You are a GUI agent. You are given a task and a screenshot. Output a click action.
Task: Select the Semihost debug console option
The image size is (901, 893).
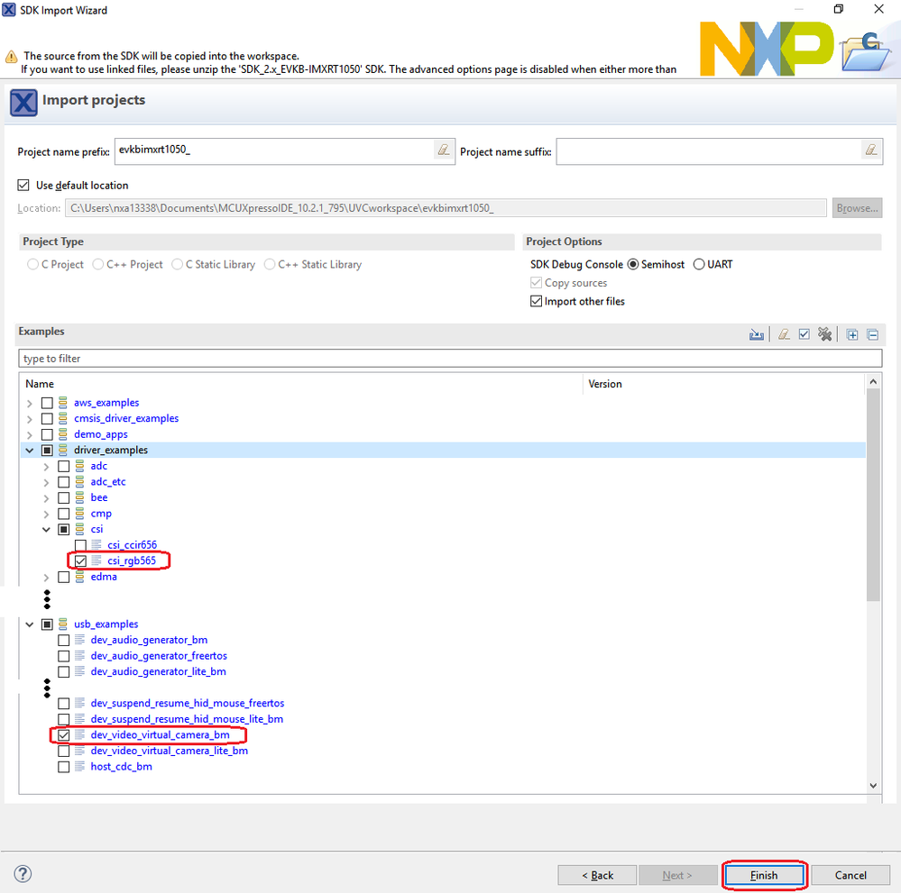(x=633, y=264)
